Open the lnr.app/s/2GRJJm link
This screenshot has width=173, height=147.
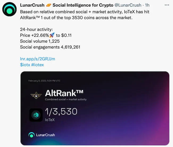coord(38,59)
